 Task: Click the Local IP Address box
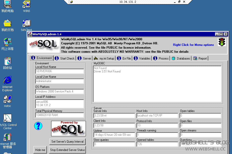60,104
